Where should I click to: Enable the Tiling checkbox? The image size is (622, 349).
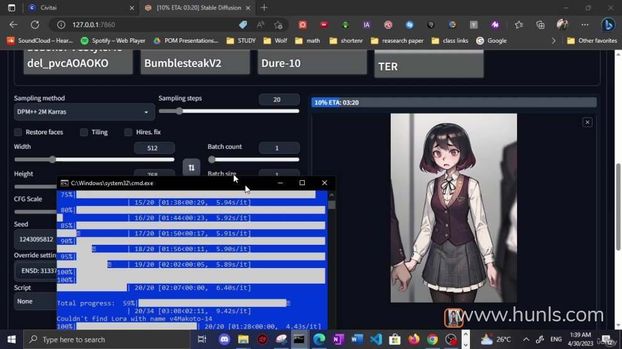(84, 132)
